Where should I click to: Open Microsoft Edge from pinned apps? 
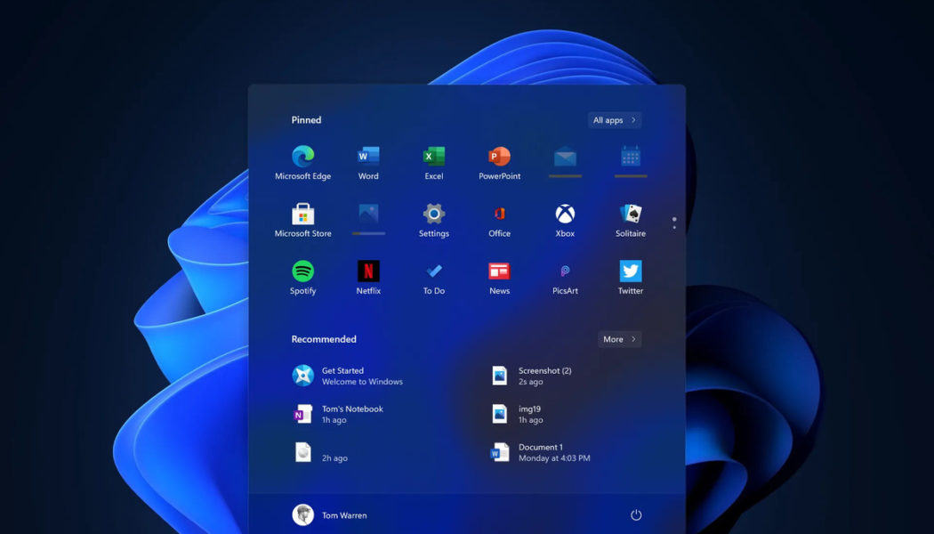click(x=302, y=160)
